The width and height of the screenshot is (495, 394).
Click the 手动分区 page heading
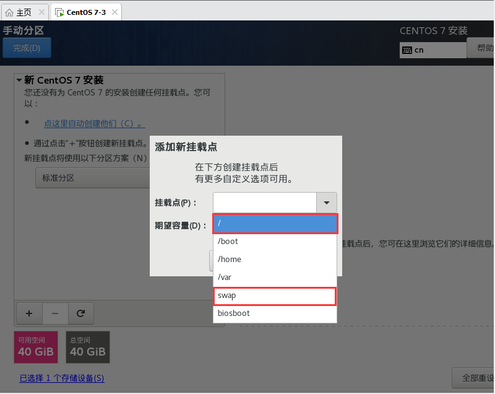point(24,30)
